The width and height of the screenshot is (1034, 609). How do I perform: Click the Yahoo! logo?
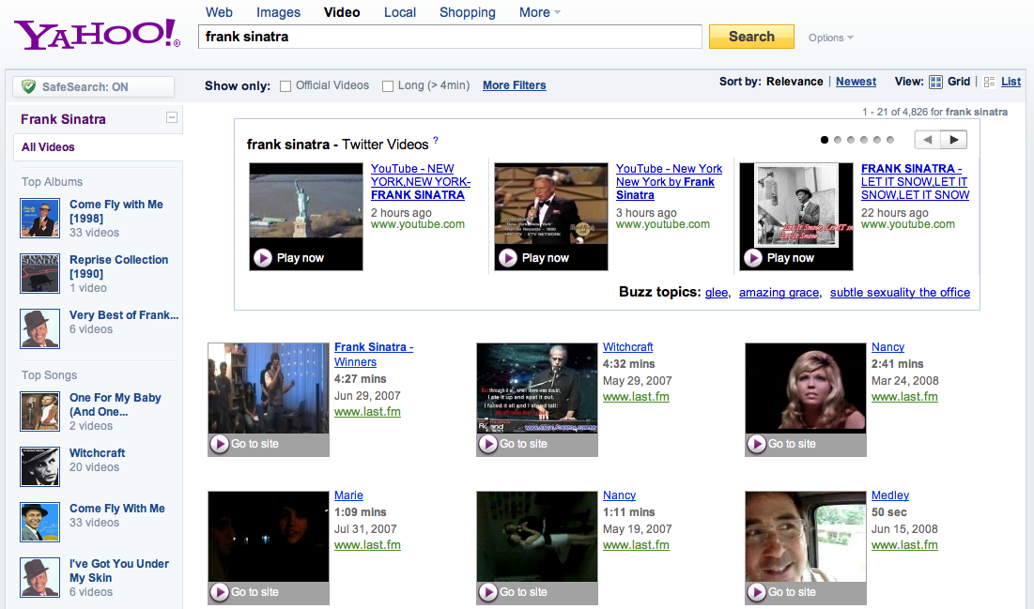point(94,33)
